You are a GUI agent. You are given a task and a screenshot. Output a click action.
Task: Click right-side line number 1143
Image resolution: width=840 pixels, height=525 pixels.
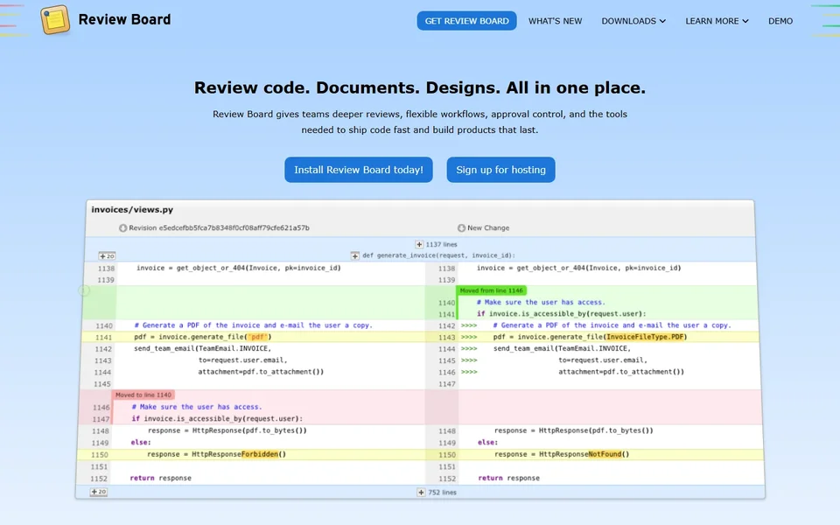click(x=447, y=338)
